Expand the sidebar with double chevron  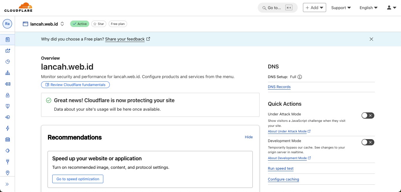[x=7, y=184]
